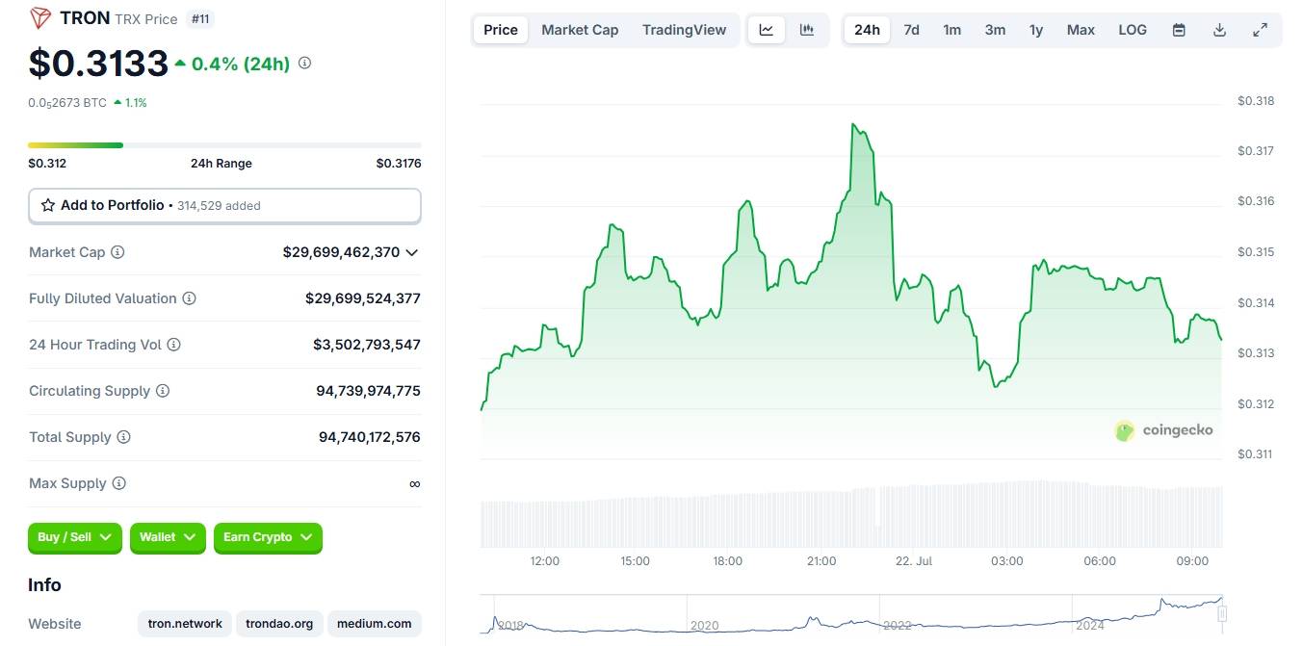Open the calendar date range picker
Screen dimensions: 1303x646
point(1179,30)
